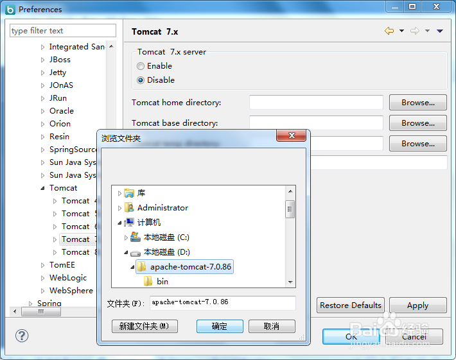Collapse the apache-tomcat-7.0.86 folder node

click(132, 267)
